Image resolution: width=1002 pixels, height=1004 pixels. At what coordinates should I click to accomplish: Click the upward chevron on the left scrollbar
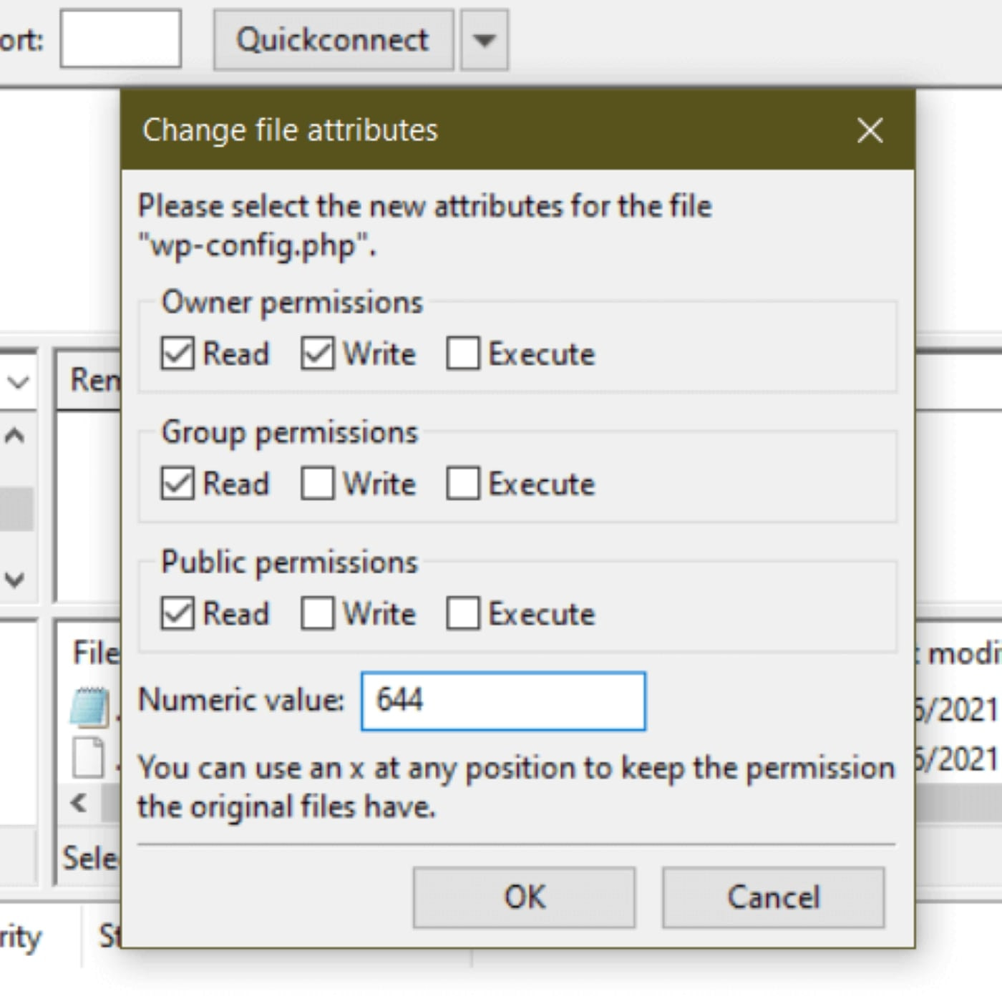(x=16, y=433)
